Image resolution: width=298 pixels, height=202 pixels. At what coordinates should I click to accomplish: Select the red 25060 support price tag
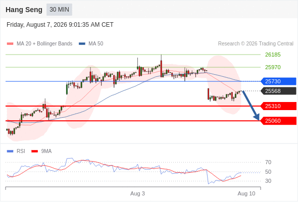[x=278, y=121]
